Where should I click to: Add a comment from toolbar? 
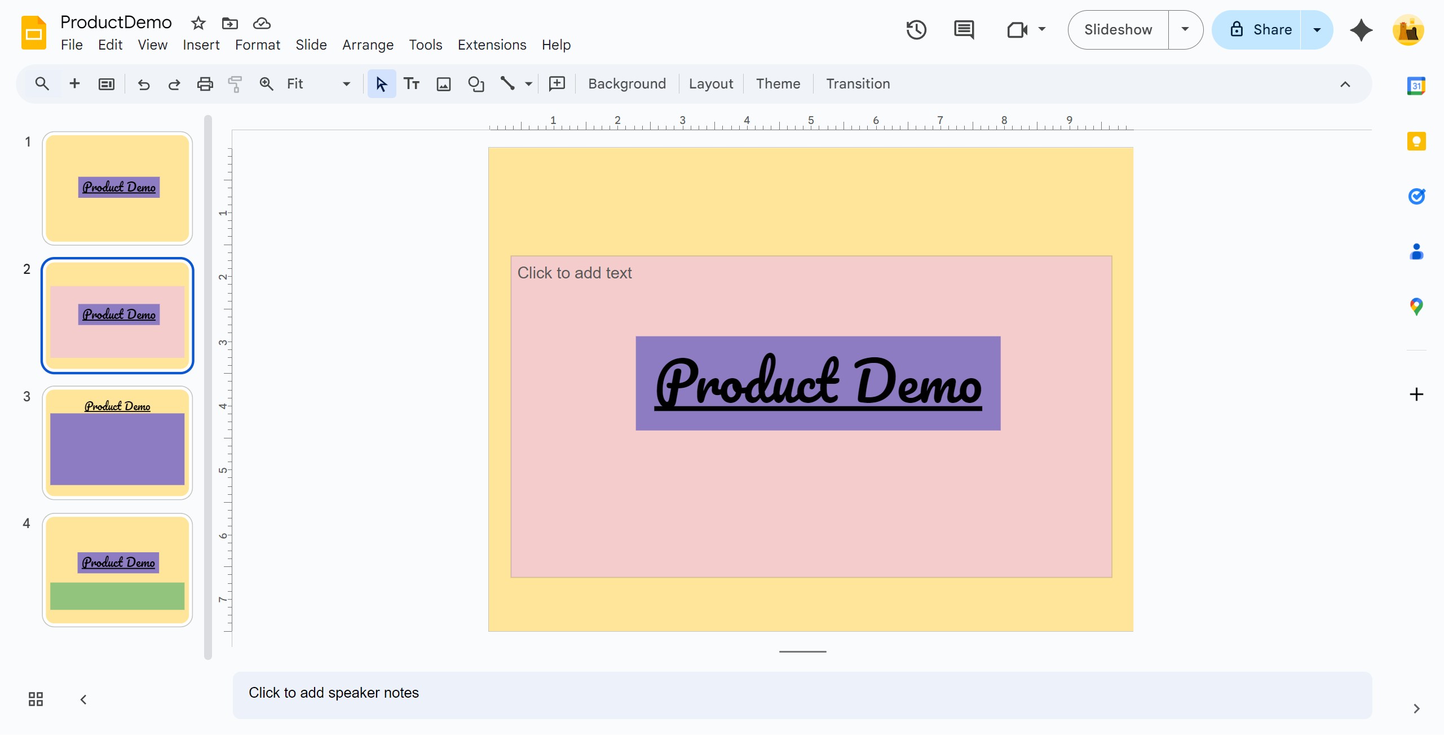click(x=557, y=84)
